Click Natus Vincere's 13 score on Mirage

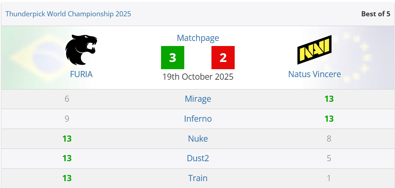(x=329, y=99)
